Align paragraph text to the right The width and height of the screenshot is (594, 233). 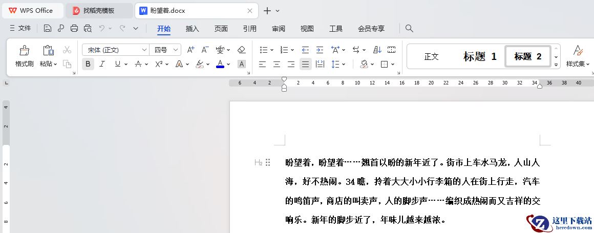291,64
